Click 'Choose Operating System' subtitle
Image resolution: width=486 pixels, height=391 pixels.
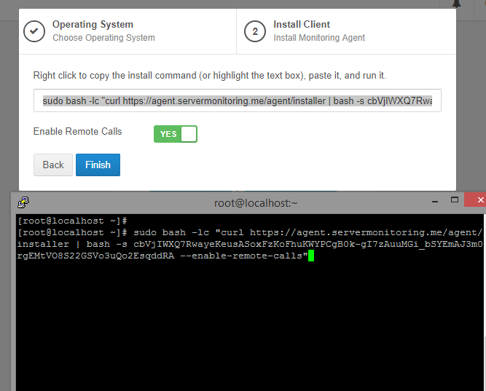tap(103, 38)
